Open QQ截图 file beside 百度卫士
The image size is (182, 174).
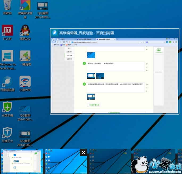point(25,133)
